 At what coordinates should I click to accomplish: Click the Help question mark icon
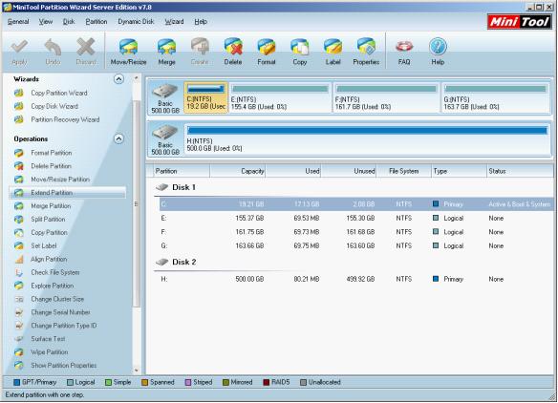(438, 52)
